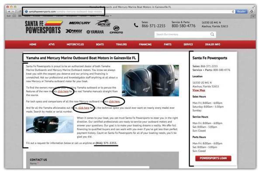The image size is (262, 175).
Task: Follow the click here link for Mercury specs
Action: point(114,101)
